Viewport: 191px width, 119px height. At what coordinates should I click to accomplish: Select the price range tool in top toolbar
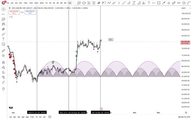134,3
